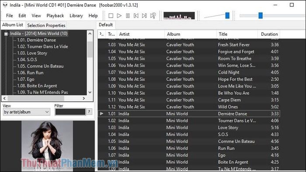This screenshot has height=172, width=306.
Task: Click album tree scroll right arrow
Action: tap(84, 98)
